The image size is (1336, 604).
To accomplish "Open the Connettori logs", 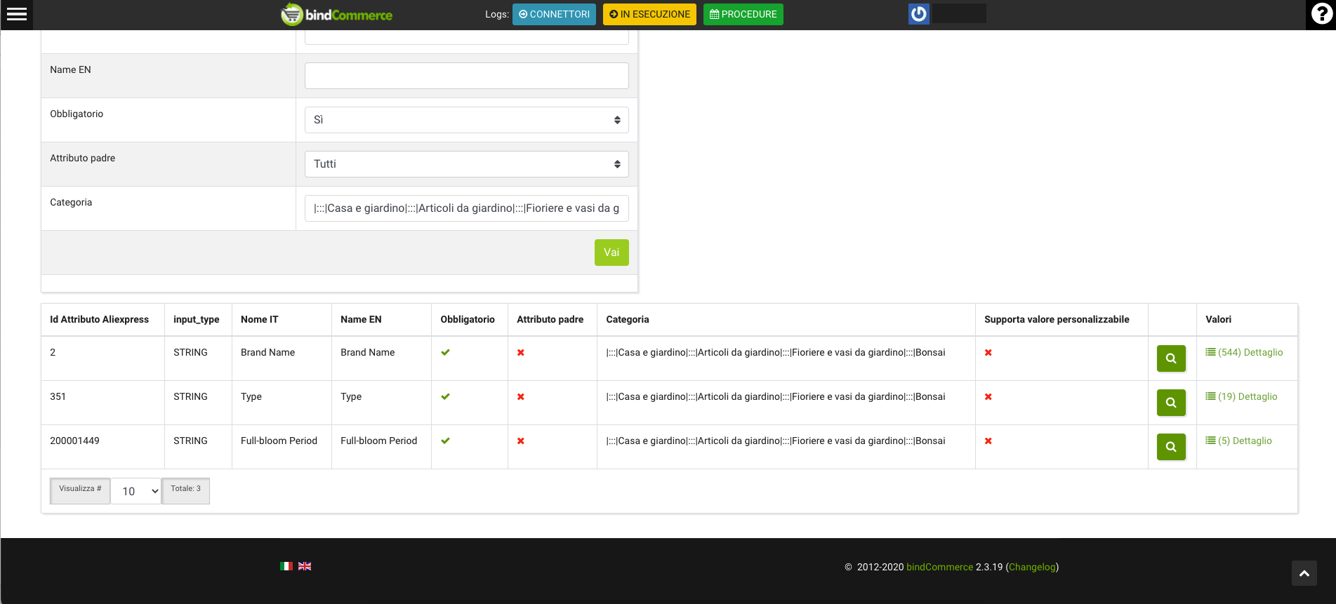I will point(554,14).
